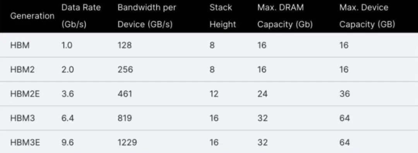Click the HBM3 generation cell
This screenshot has width=418, height=153.
[22, 118]
